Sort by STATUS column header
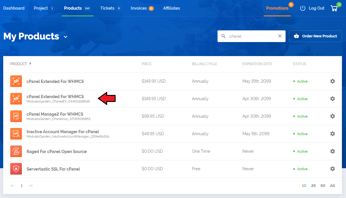 click(x=300, y=64)
